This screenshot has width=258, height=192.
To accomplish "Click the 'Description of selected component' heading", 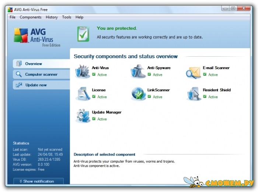I will (104, 154).
